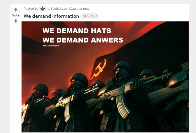196x133 pixels.
Task: Click the leftmost soldier's helmet
Action: pos(41,89)
